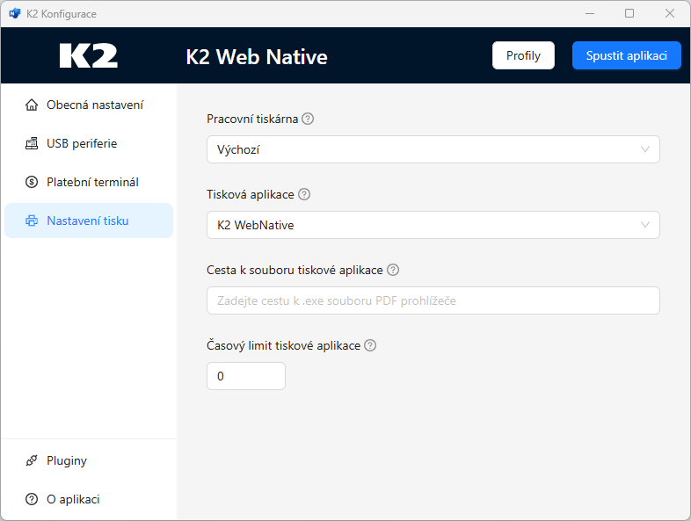Click the Pluginy plug icon
The image size is (691, 521).
(32, 460)
